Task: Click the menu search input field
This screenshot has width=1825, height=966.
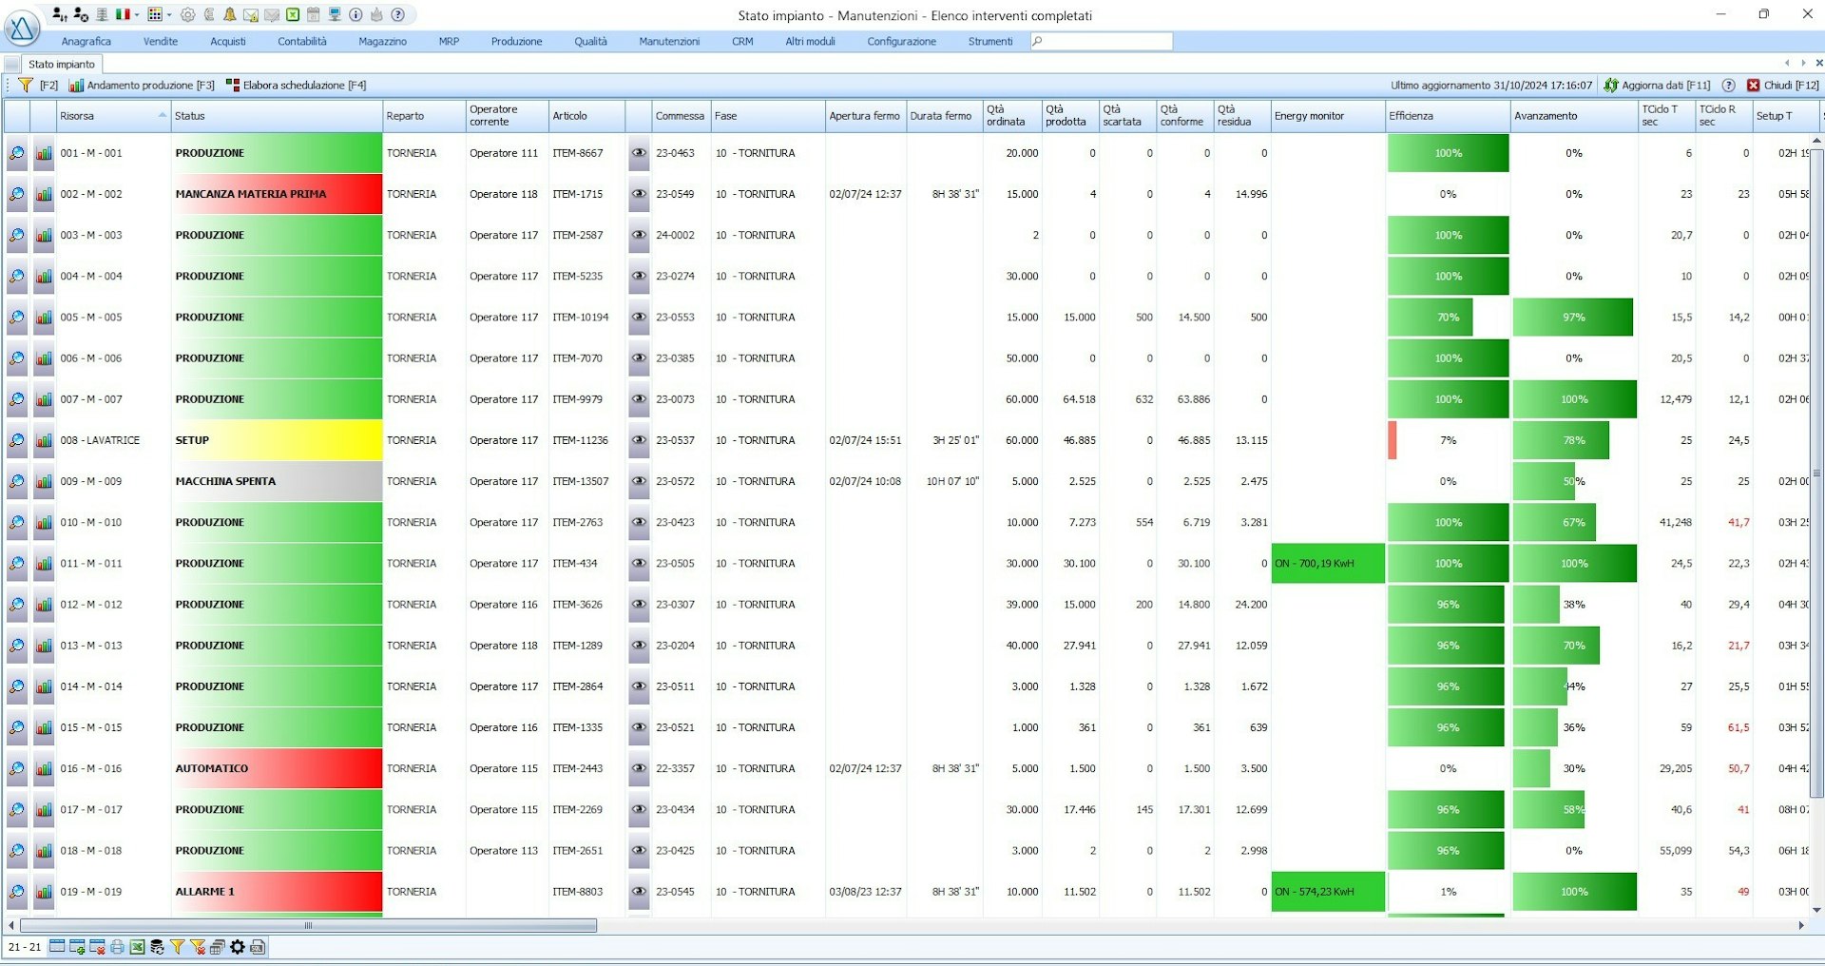Action: [x=1102, y=42]
